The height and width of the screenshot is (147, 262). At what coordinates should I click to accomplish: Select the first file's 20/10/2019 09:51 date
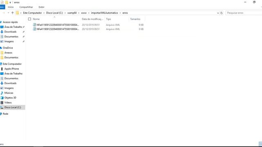[x=91, y=24]
